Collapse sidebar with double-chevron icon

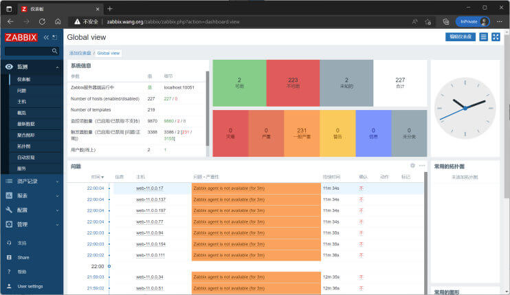click(x=46, y=37)
